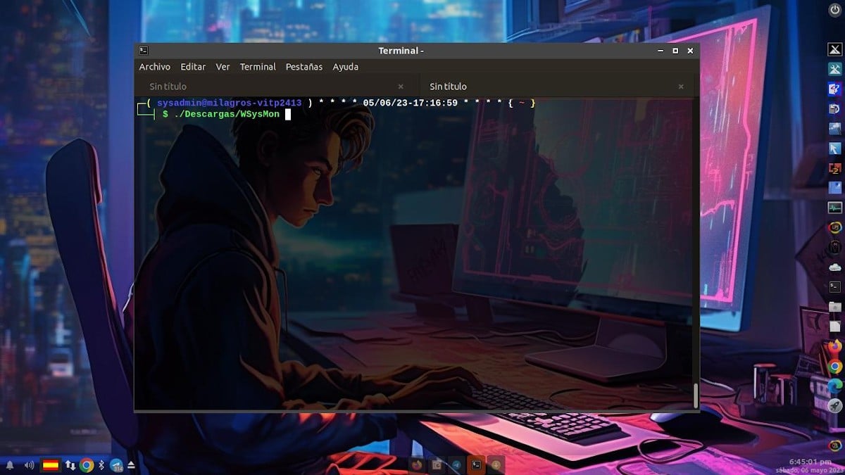Viewport: 845px width, 475px height.
Task: Open the blank document icon in the dock
Action: point(834,327)
